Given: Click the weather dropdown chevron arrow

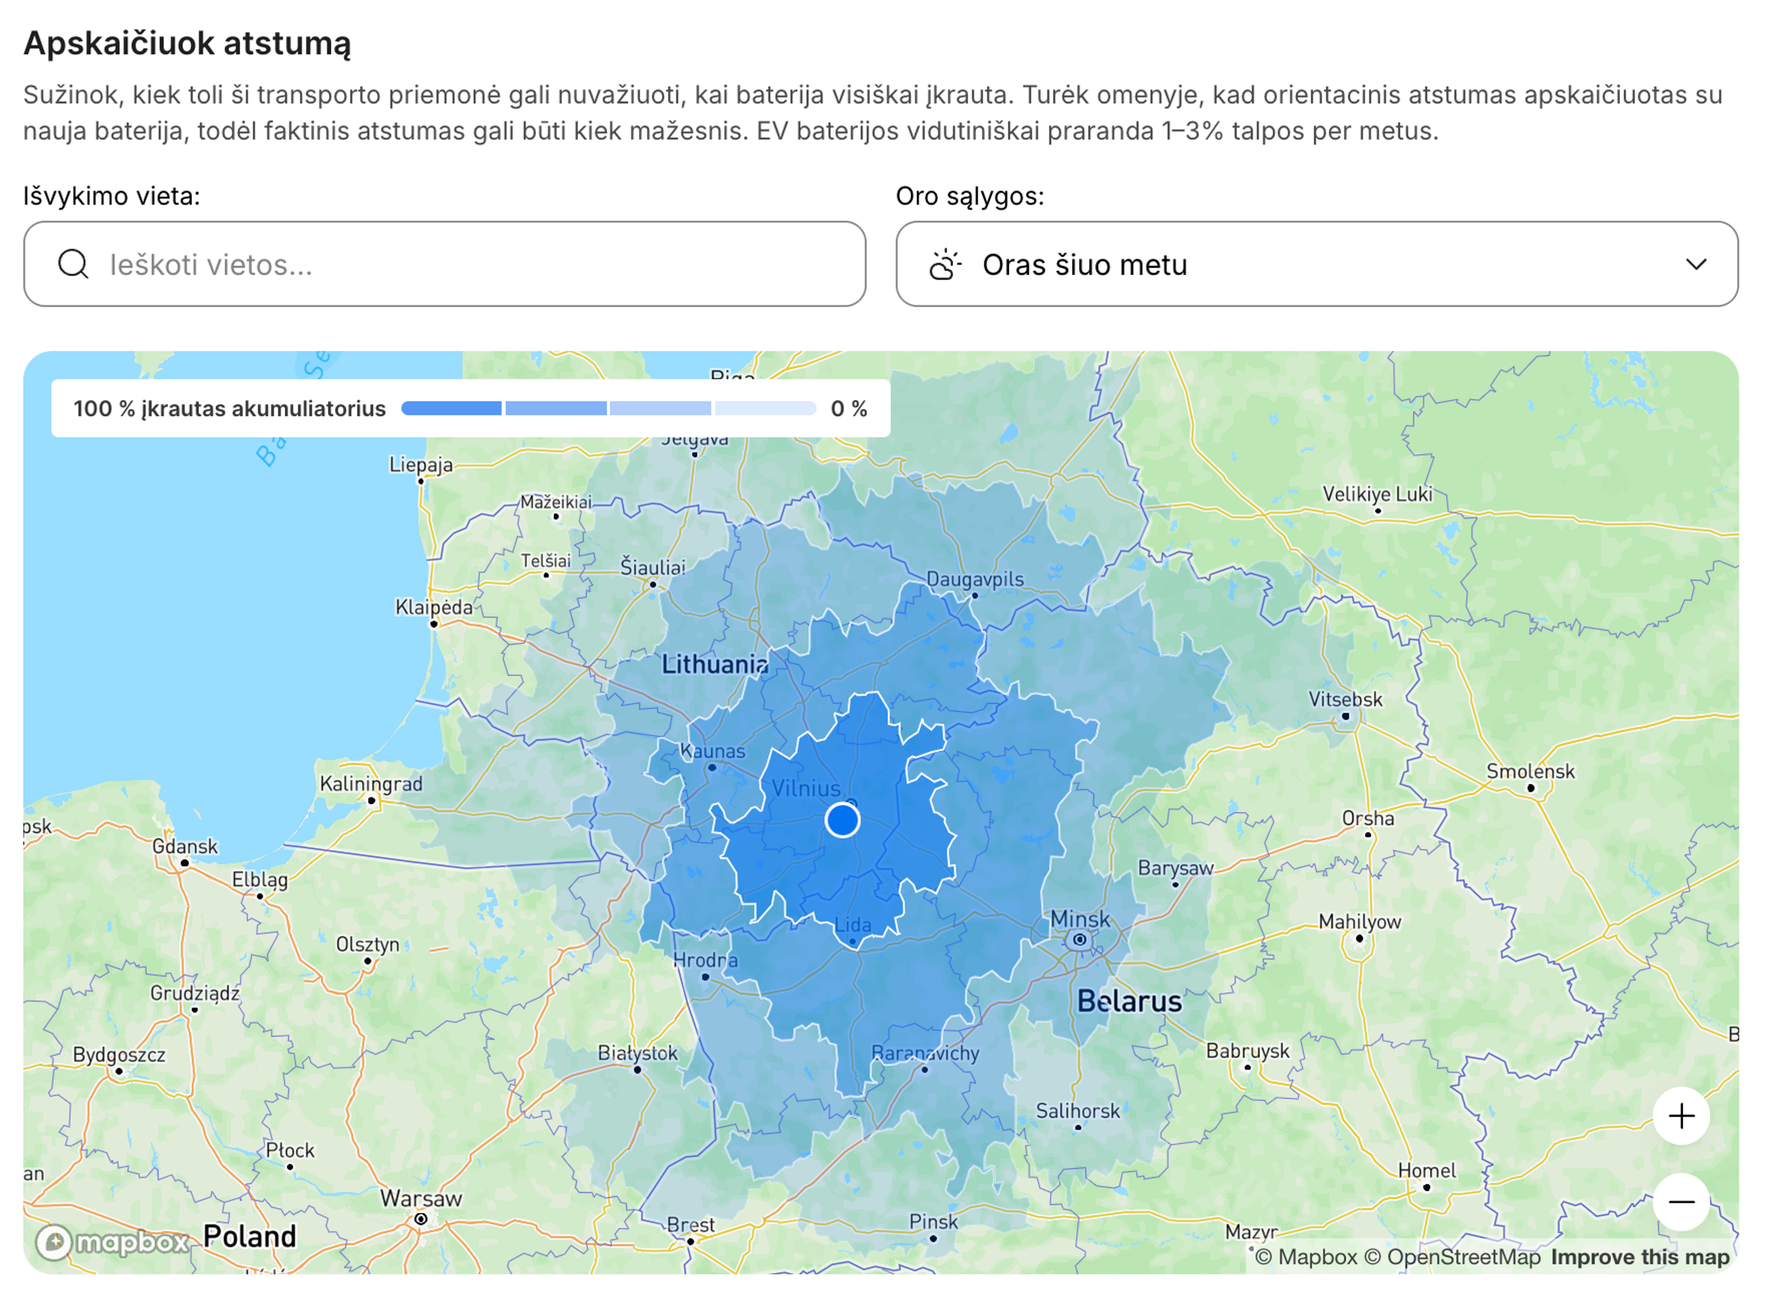Looking at the screenshot, I should [x=1696, y=264].
